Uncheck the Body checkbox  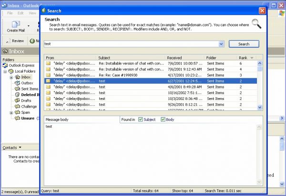click(x=163, y=120)
